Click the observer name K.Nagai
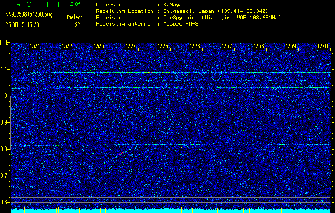This screenshot has height=213, width=335. tap(173, 5)
